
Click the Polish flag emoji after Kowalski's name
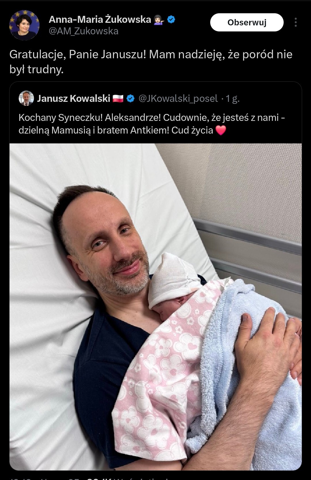coord(118,99)
